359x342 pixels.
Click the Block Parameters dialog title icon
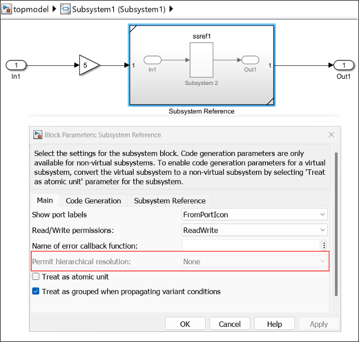pyautogui.click(x=38, y=135)
